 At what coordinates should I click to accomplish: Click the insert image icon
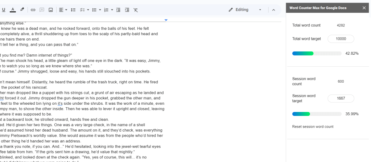click(x=50, y=10)
